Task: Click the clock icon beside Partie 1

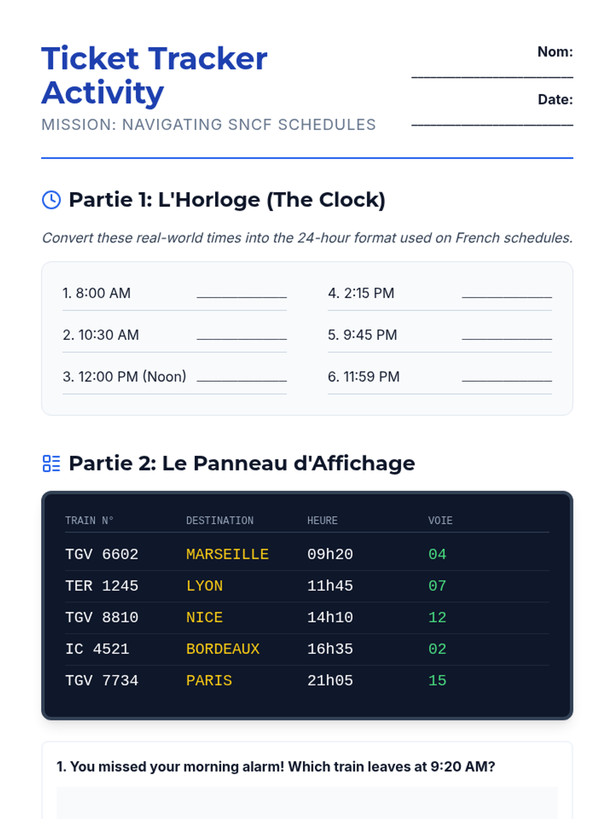Action: (x=51, y=200)
